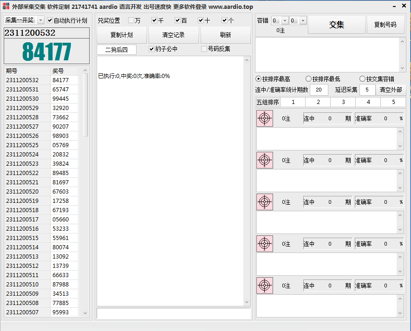
Task: Open second 容错 value dropdown
Action: point(303,20)
